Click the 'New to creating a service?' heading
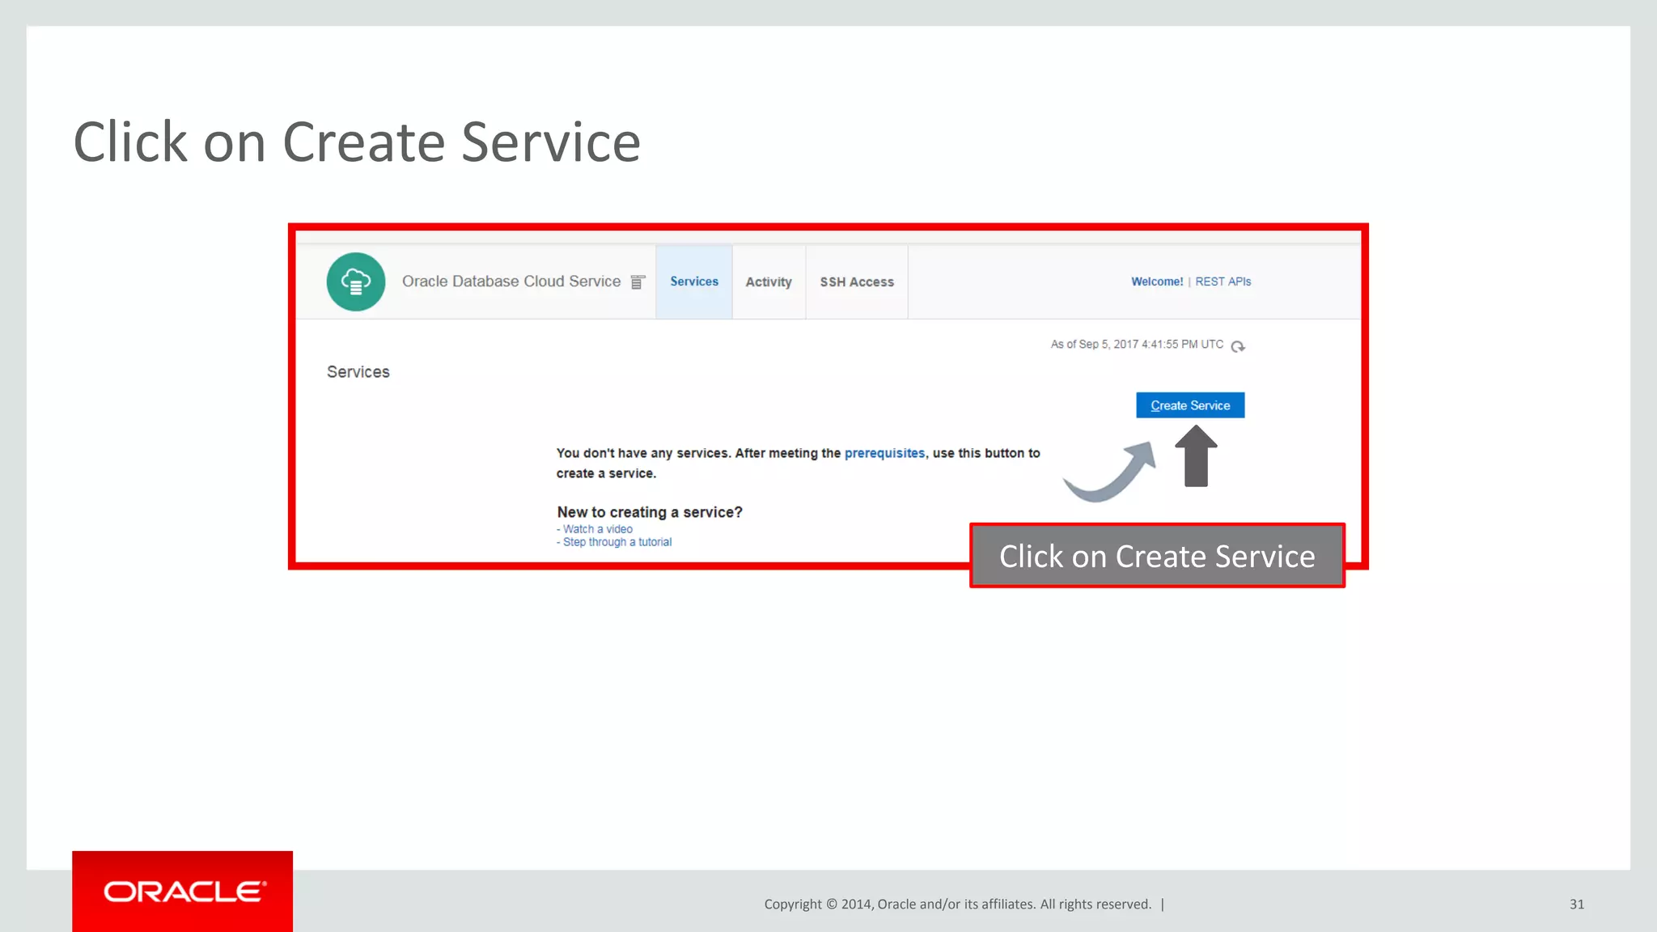1657x932 pixels. pos(650,512)
